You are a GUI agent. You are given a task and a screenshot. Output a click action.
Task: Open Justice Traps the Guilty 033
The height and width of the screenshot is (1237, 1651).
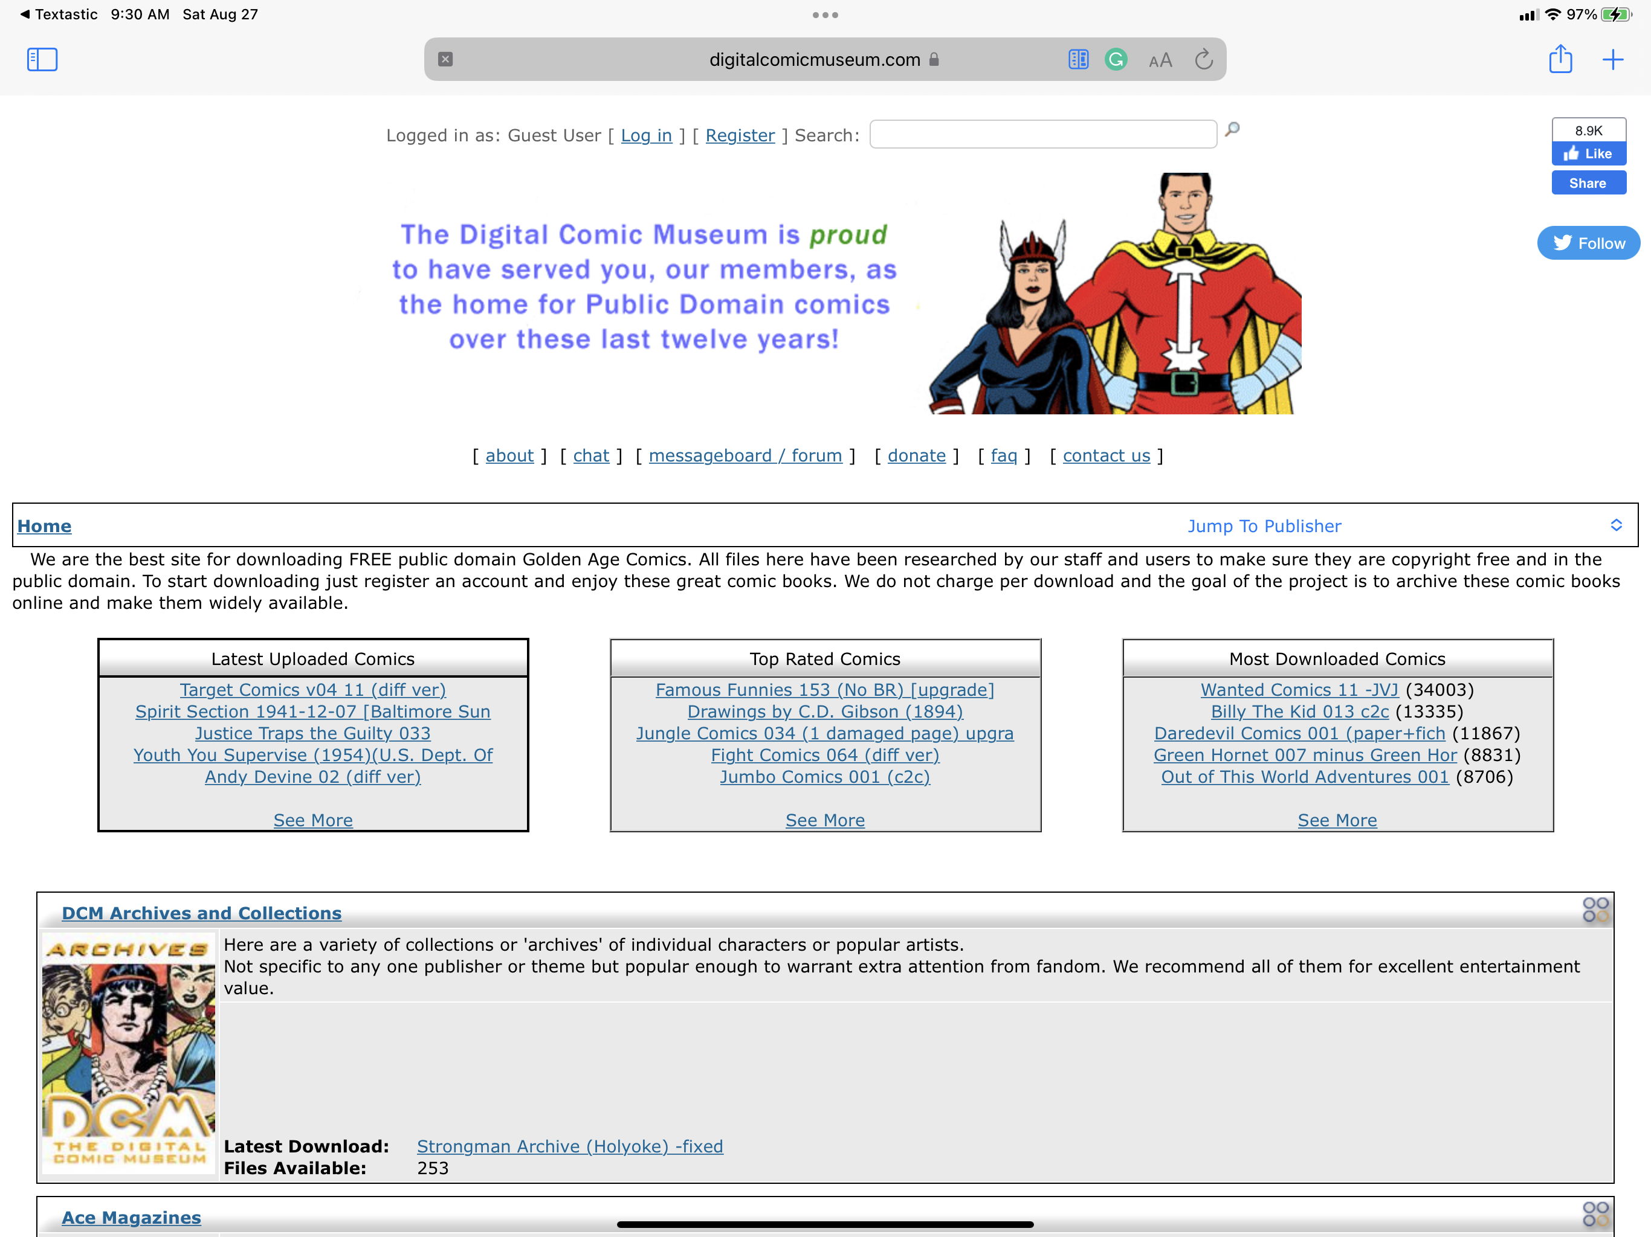312,733
